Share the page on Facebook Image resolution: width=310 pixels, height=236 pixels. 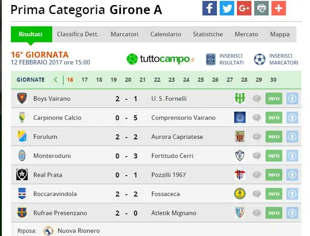click(210, 8)
